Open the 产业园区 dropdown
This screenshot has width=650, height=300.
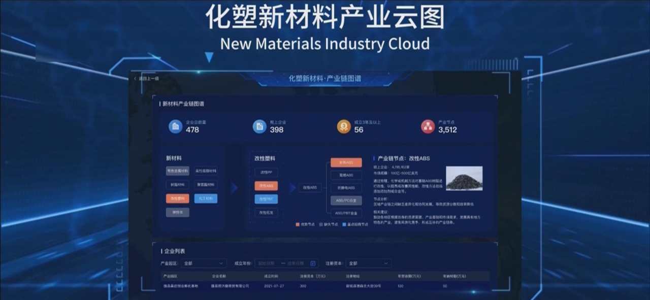click(x=204, y=263)
